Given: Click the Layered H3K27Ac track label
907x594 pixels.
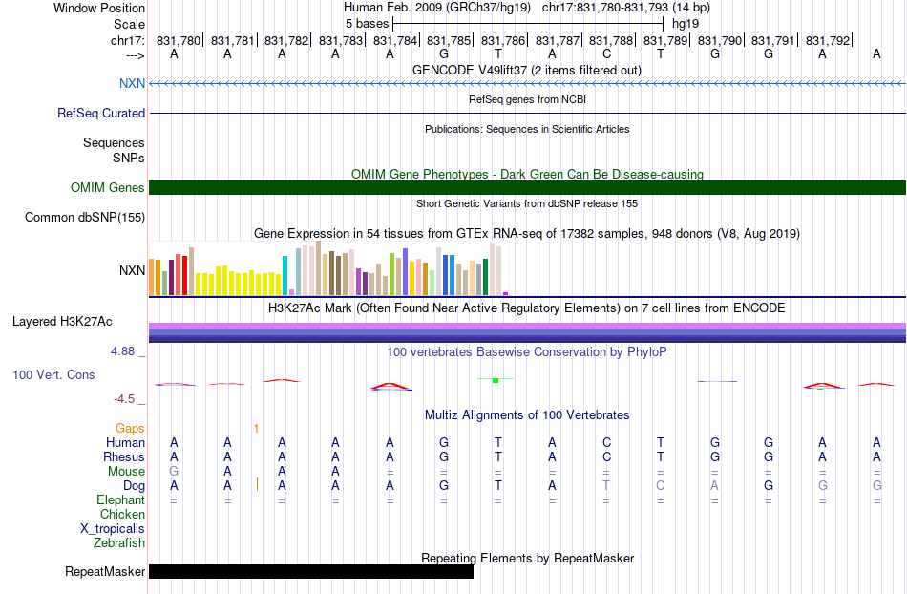Looking at the screenshot, I should click(62, 322).
